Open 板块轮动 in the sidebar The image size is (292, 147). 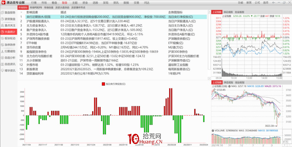point(9,38)
